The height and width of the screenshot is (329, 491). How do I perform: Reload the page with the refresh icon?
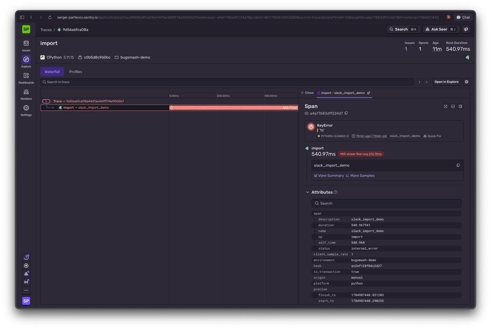click(50, 17)
